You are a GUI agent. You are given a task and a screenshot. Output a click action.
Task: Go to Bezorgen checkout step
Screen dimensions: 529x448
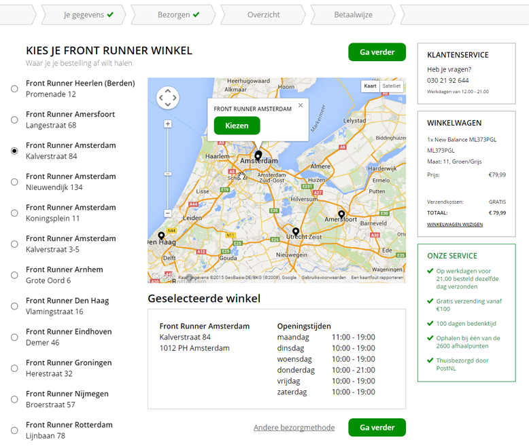(174, 15)
